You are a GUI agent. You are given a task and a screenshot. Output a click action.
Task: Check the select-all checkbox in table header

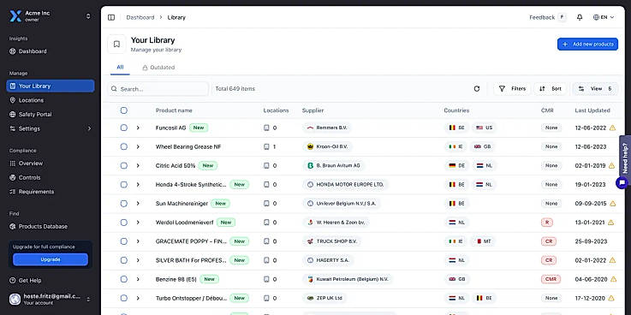123,110
